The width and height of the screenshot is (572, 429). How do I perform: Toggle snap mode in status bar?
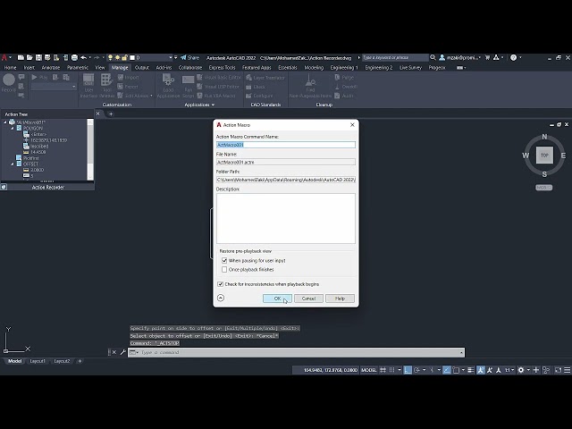pos(391,370)
